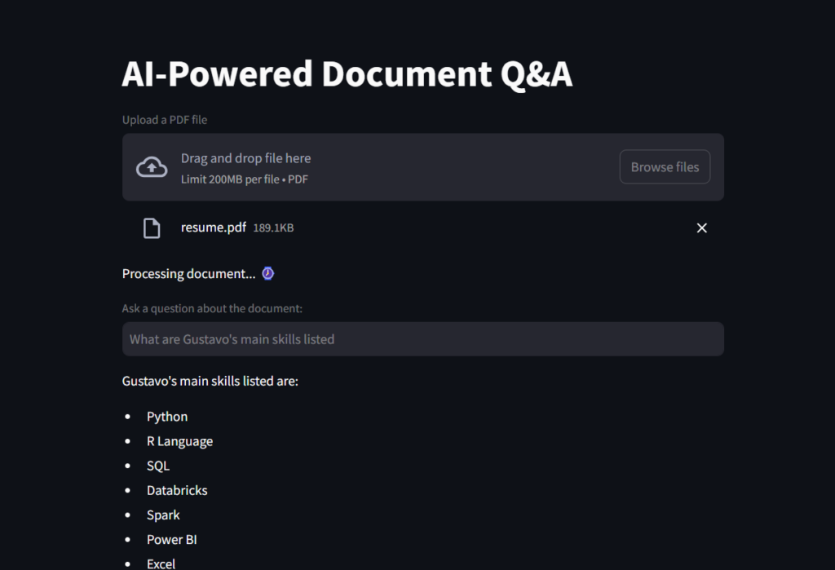Focus the document question input field
Screen dimensions: 835x570
[422, 339]
